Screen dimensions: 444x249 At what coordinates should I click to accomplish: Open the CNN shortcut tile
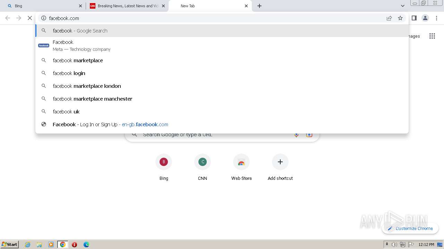click(x=203, y=168)
